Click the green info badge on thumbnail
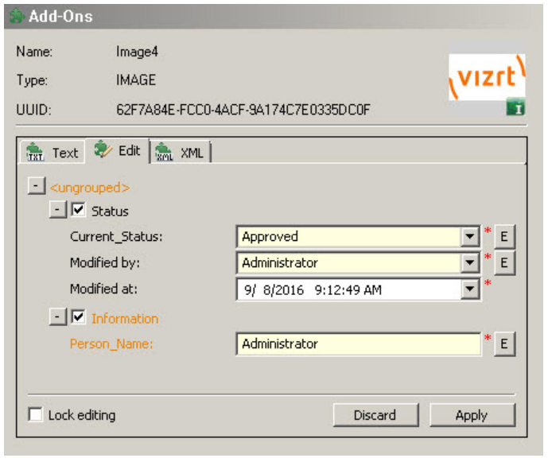 pos(515,107)
